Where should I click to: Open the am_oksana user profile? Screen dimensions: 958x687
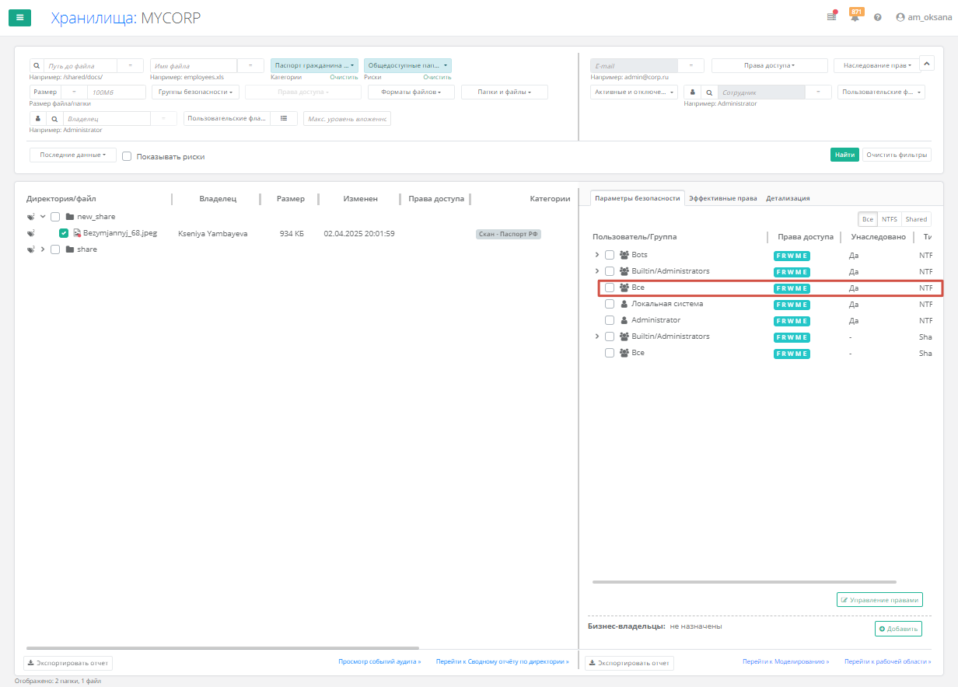(924, 17)
